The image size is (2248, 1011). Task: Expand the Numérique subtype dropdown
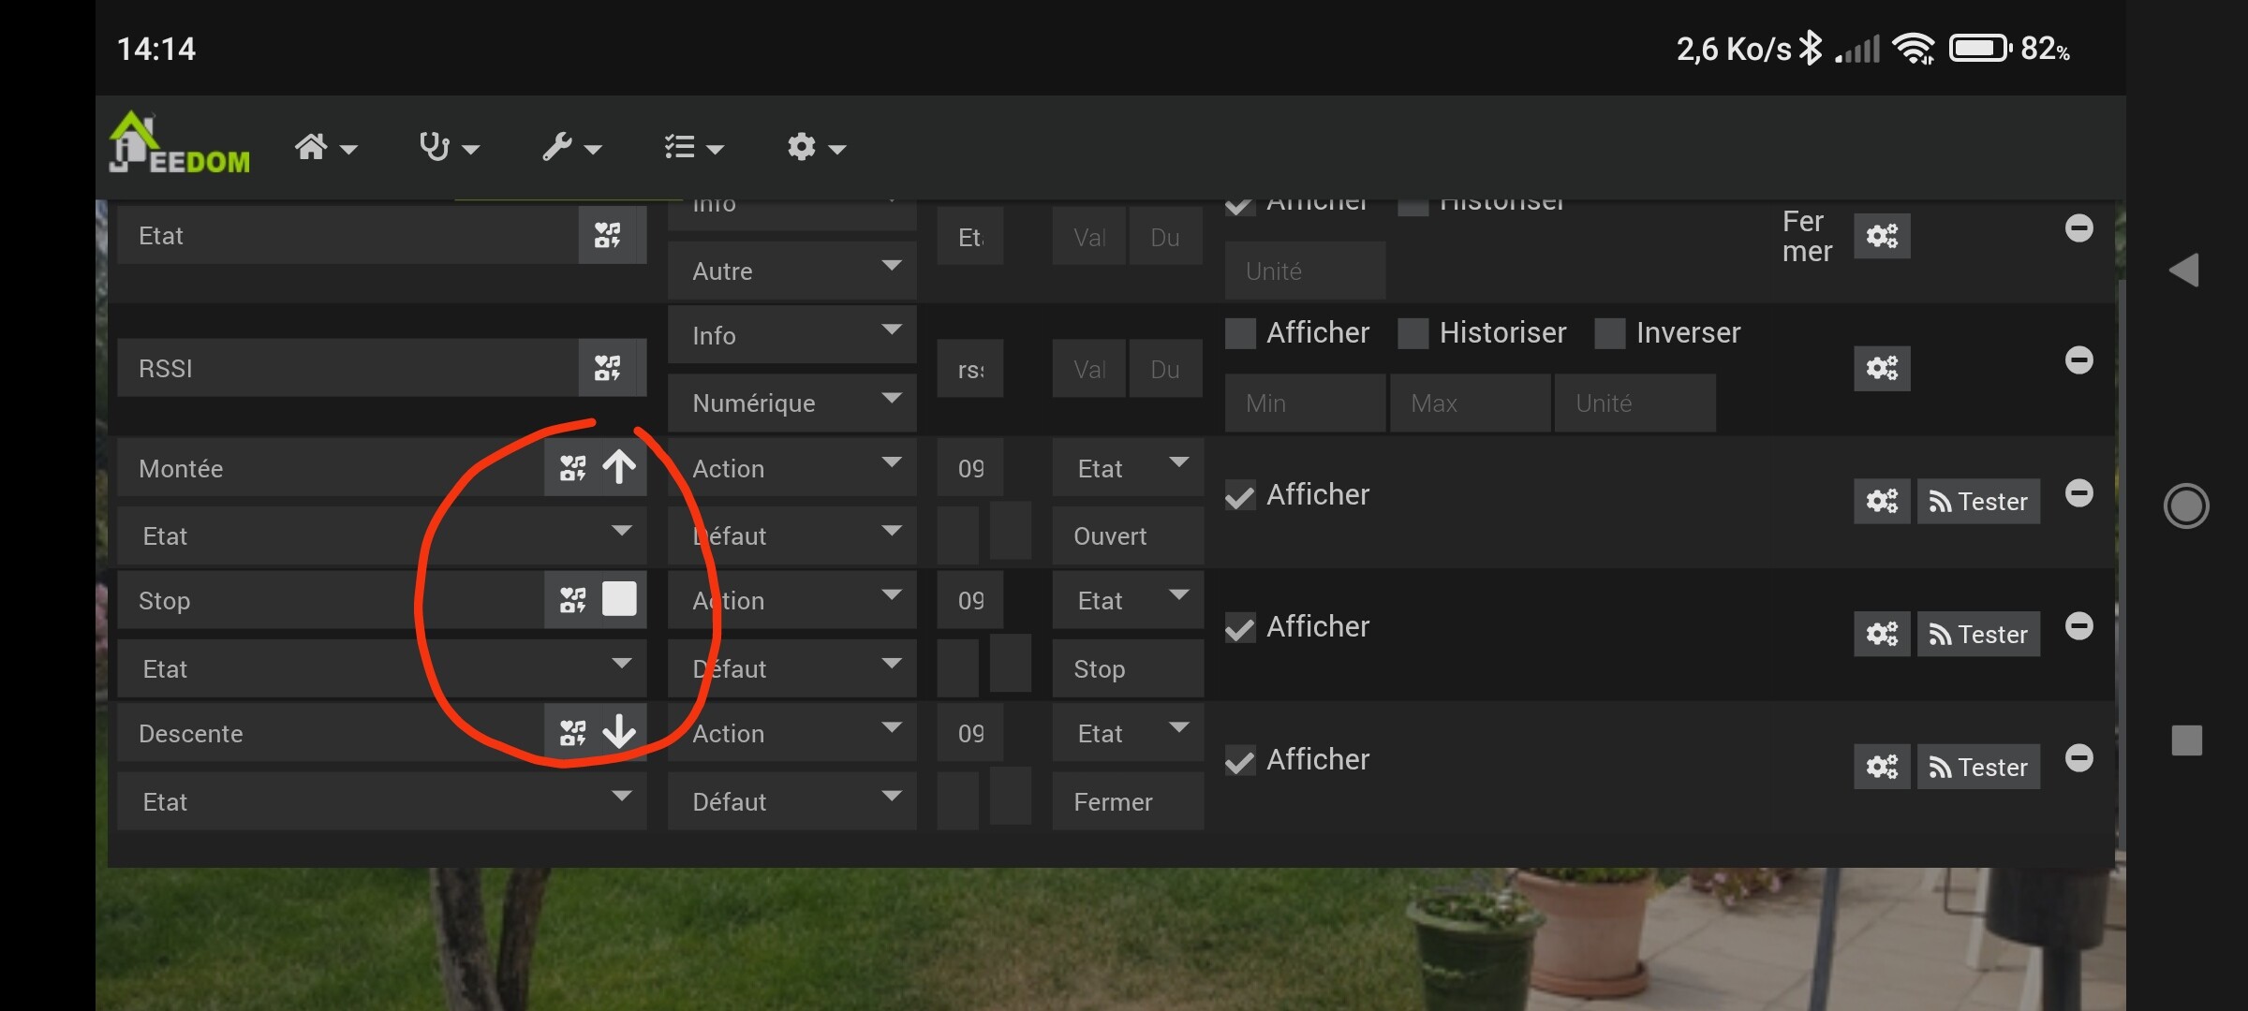pos(791,403)
